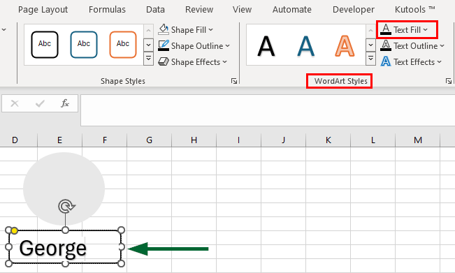
Task: Switch to the Developer tab
Action: (x=354, y=10)
